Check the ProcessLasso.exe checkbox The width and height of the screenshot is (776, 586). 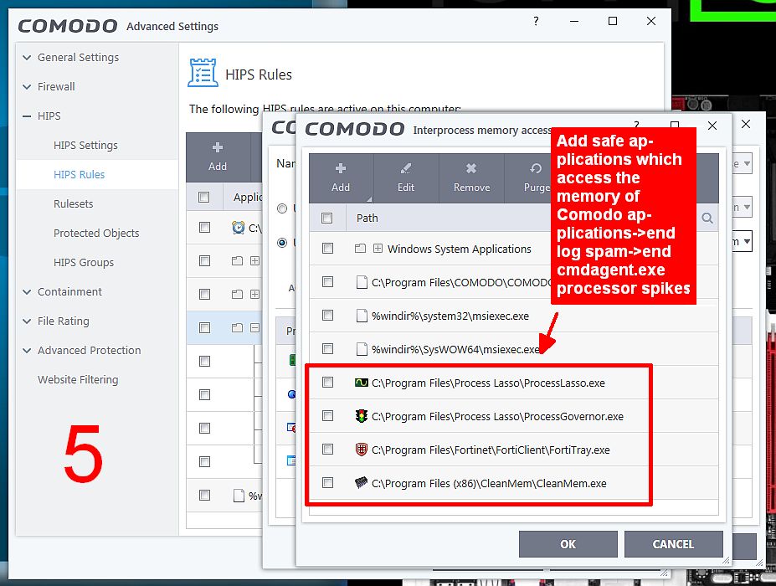click(x=327, y=383)
